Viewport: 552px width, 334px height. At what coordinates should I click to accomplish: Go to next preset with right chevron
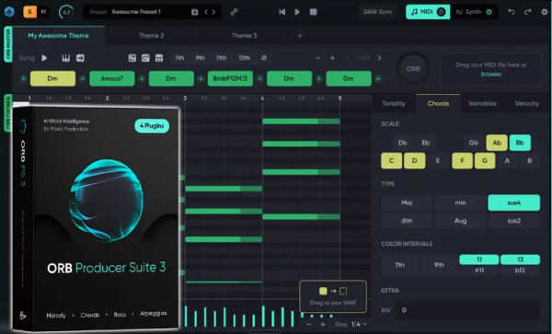(x=213, y=12)
